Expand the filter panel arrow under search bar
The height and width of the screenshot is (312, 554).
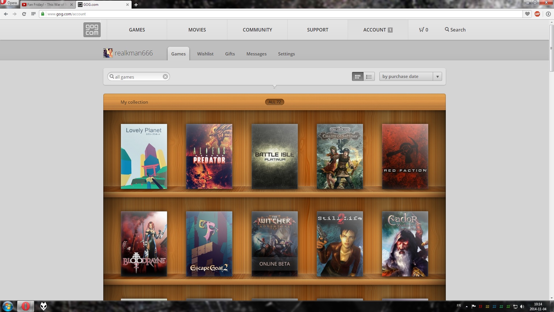(x=274, y=86)
